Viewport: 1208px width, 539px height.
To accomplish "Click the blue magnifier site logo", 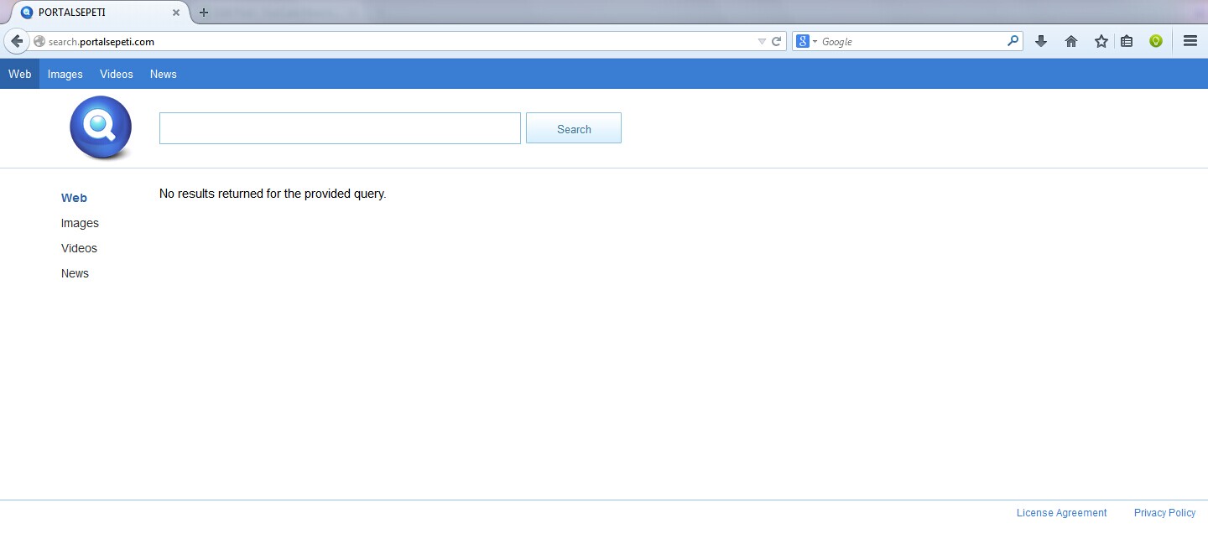I will tap(101, 127).
